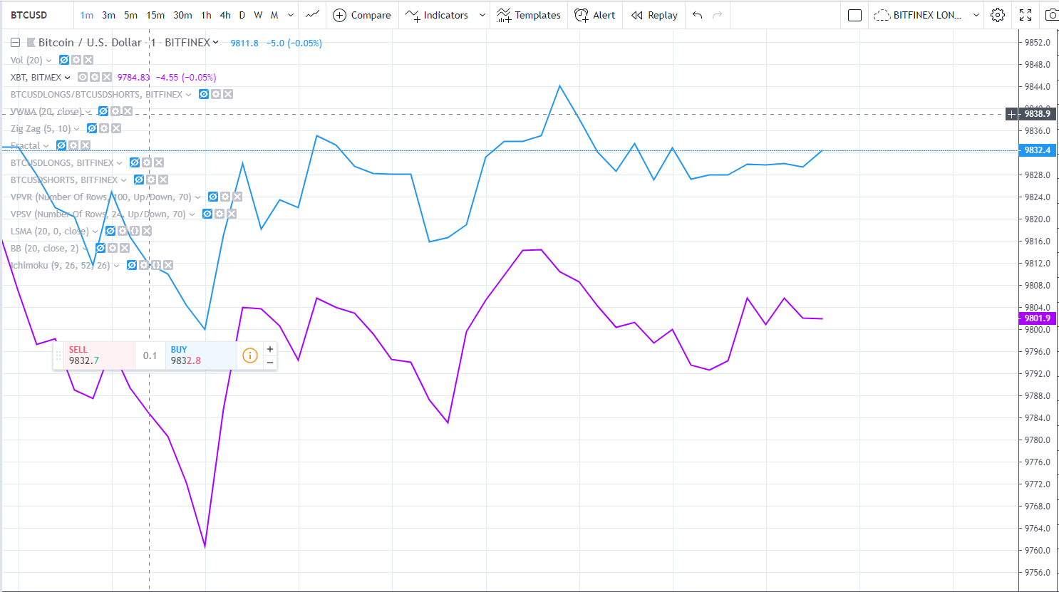The width and height of the screenshot is (1059, 592).
Task: Toggle visibility of VWMA (20, close)
Action: tap(103, 111)
